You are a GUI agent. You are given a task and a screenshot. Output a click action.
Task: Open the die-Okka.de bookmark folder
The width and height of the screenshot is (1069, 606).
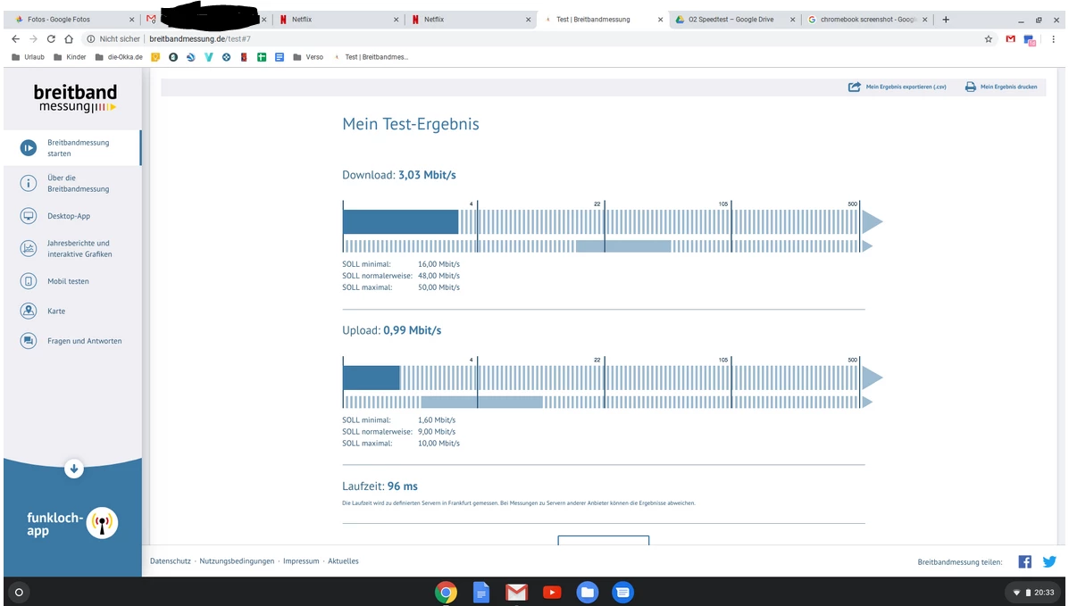119,57
